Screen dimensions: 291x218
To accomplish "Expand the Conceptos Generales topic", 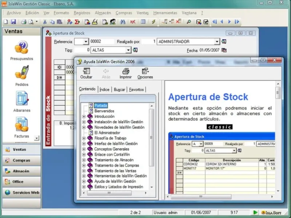I will (84, 149).
